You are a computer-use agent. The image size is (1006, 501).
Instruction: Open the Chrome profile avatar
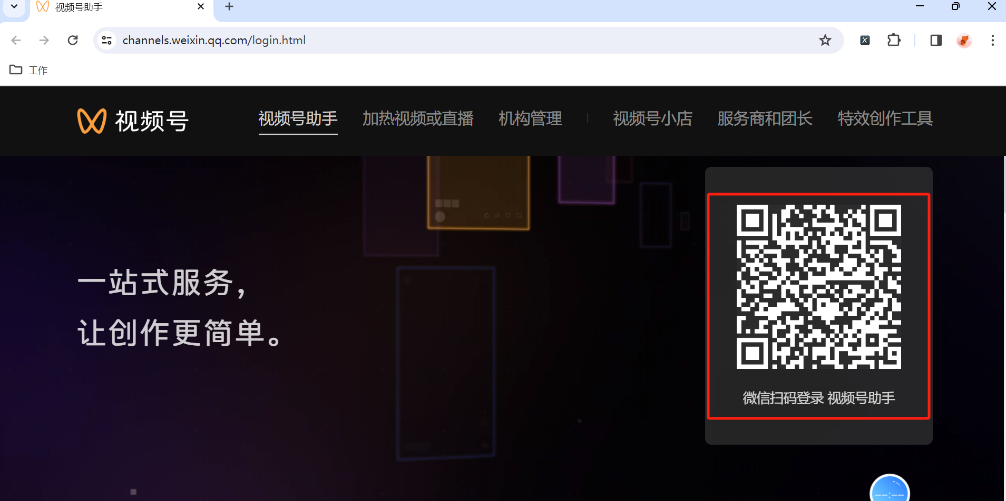(964, 41)
